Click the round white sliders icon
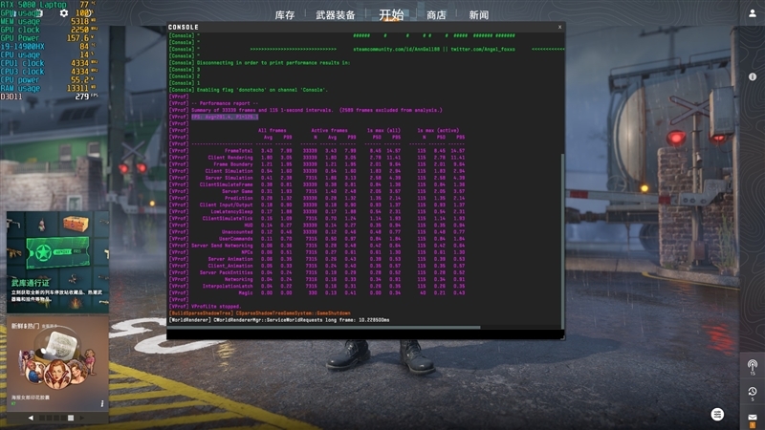 pos(717,415)
